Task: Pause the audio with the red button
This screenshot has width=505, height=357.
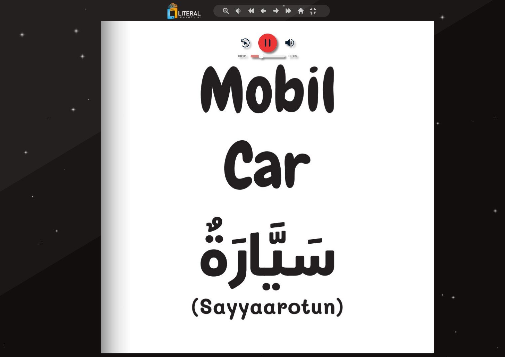Action: 267,43
